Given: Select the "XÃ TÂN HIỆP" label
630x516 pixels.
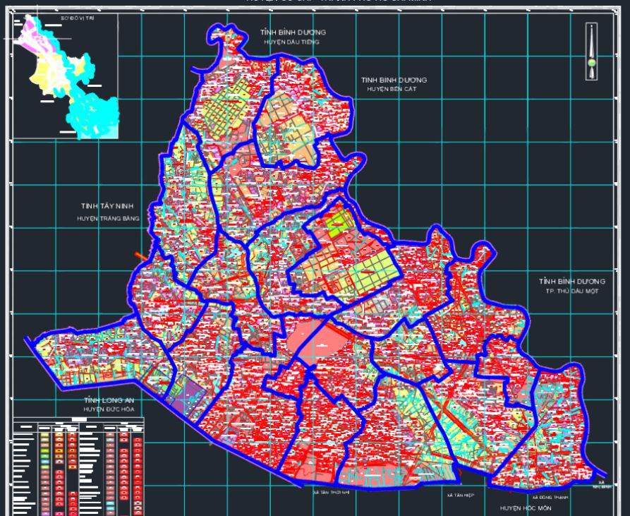Looking at the screenshot, I should tap(461, 496).
